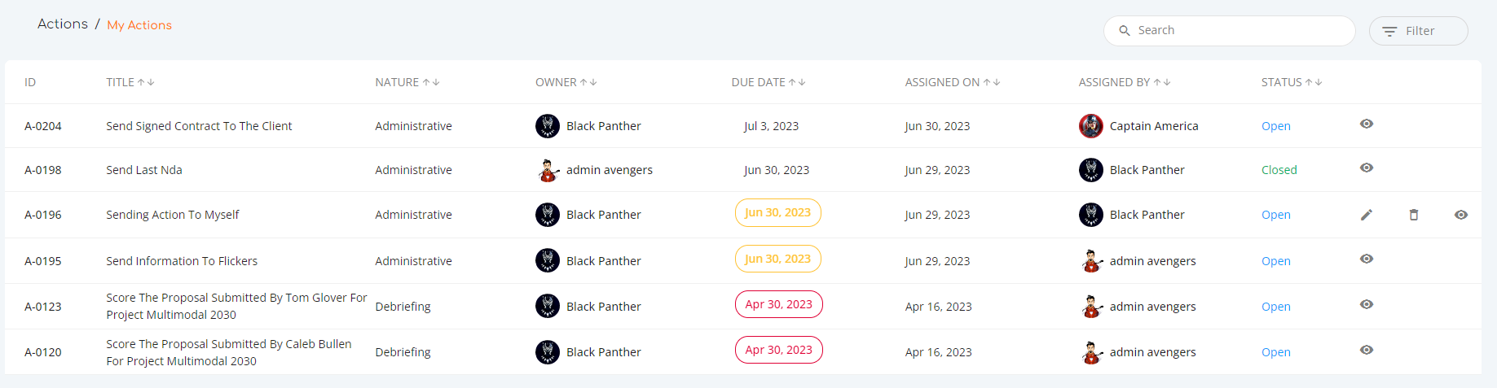Click the pencil edit icon for A-0196
The image size is (1497, 388).
click(x=1367, y=215)
